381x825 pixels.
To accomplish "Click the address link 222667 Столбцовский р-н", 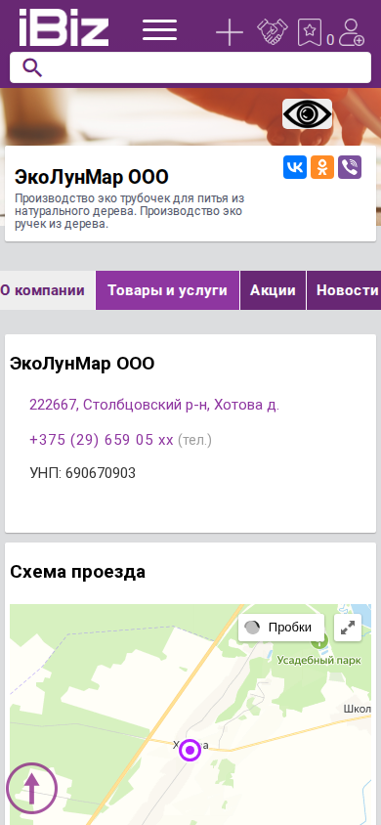I will click(x=154, y=405).
